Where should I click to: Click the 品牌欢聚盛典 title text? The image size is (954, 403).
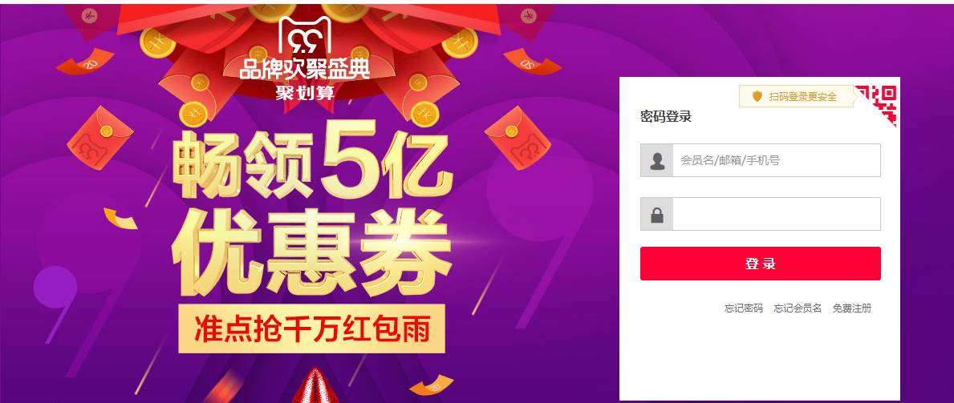pyautogui.click(x=304, y=69)
